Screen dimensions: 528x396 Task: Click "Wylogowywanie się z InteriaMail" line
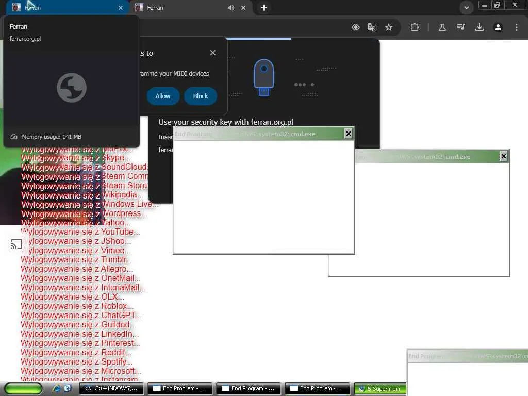83,288
